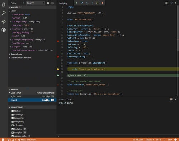The image size is (179, 141).
Task: Click breakpoint dot on line 17
Action: coord(58,57)
